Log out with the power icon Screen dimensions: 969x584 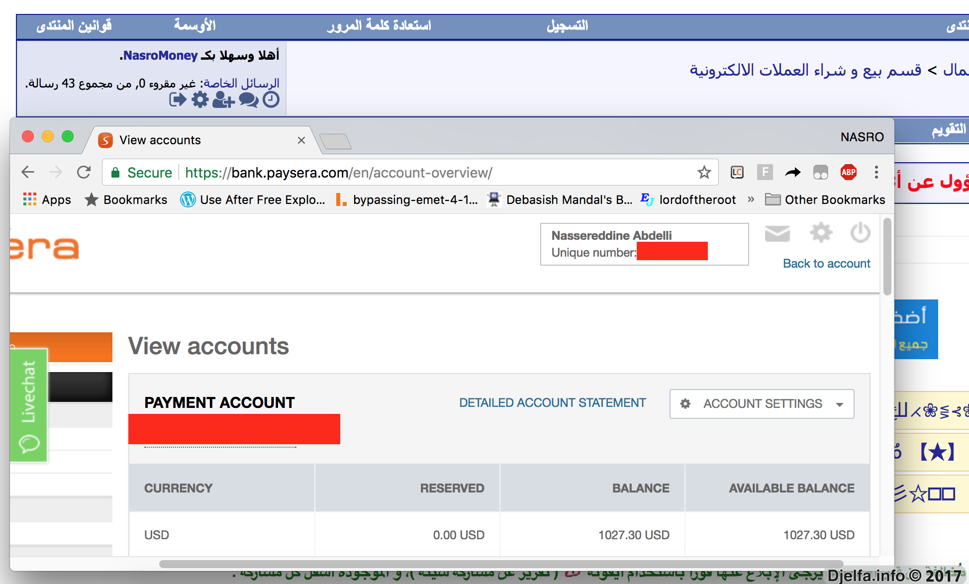pos(860,232)
